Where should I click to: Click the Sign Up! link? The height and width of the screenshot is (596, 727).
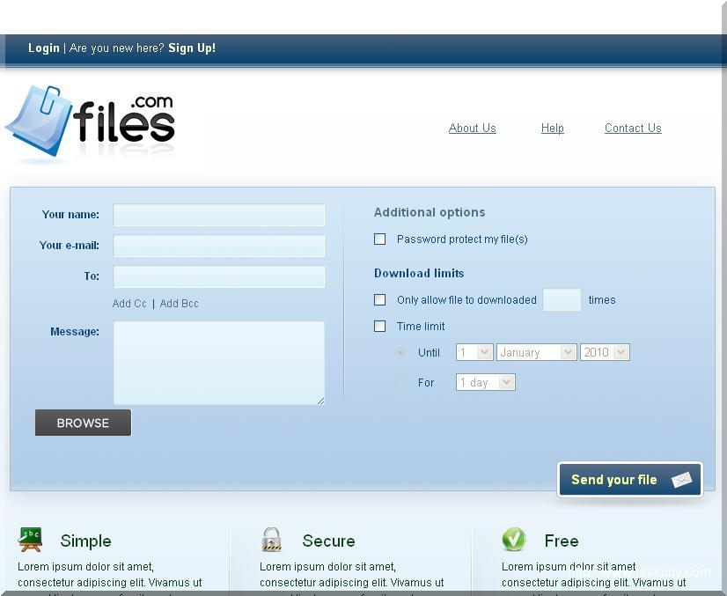[x=192, y=48]
